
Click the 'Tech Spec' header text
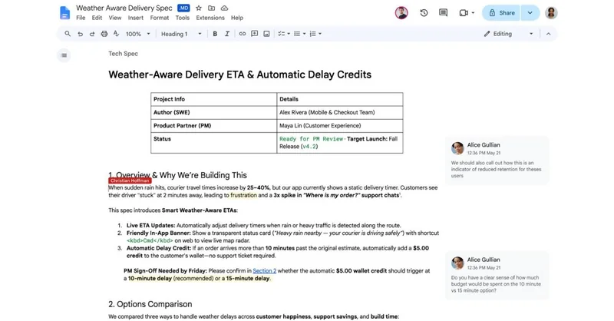(x=123, y=54)
